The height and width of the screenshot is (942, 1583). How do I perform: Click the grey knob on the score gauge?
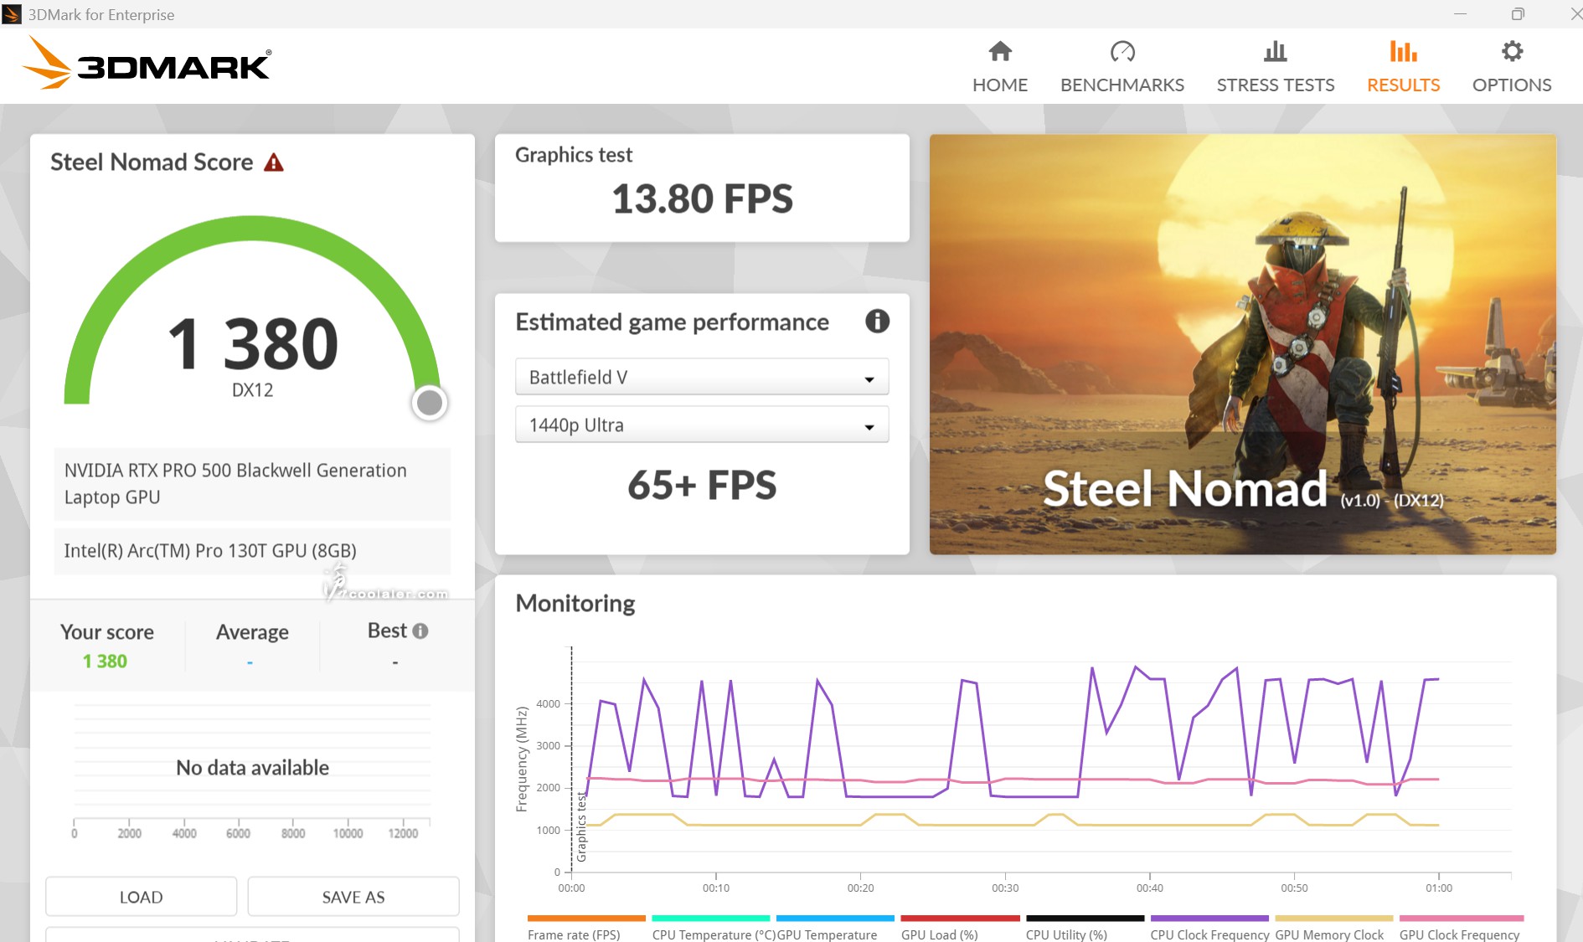click(430, 403)
